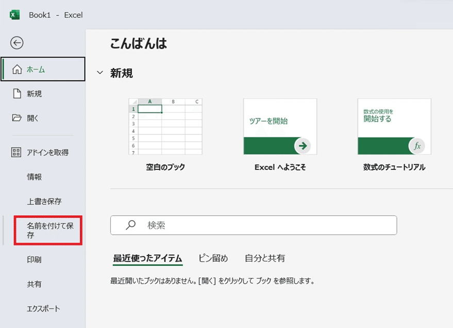453x328 pixels.
Task: Click the magnifier icon in search box
Action: 130,225
